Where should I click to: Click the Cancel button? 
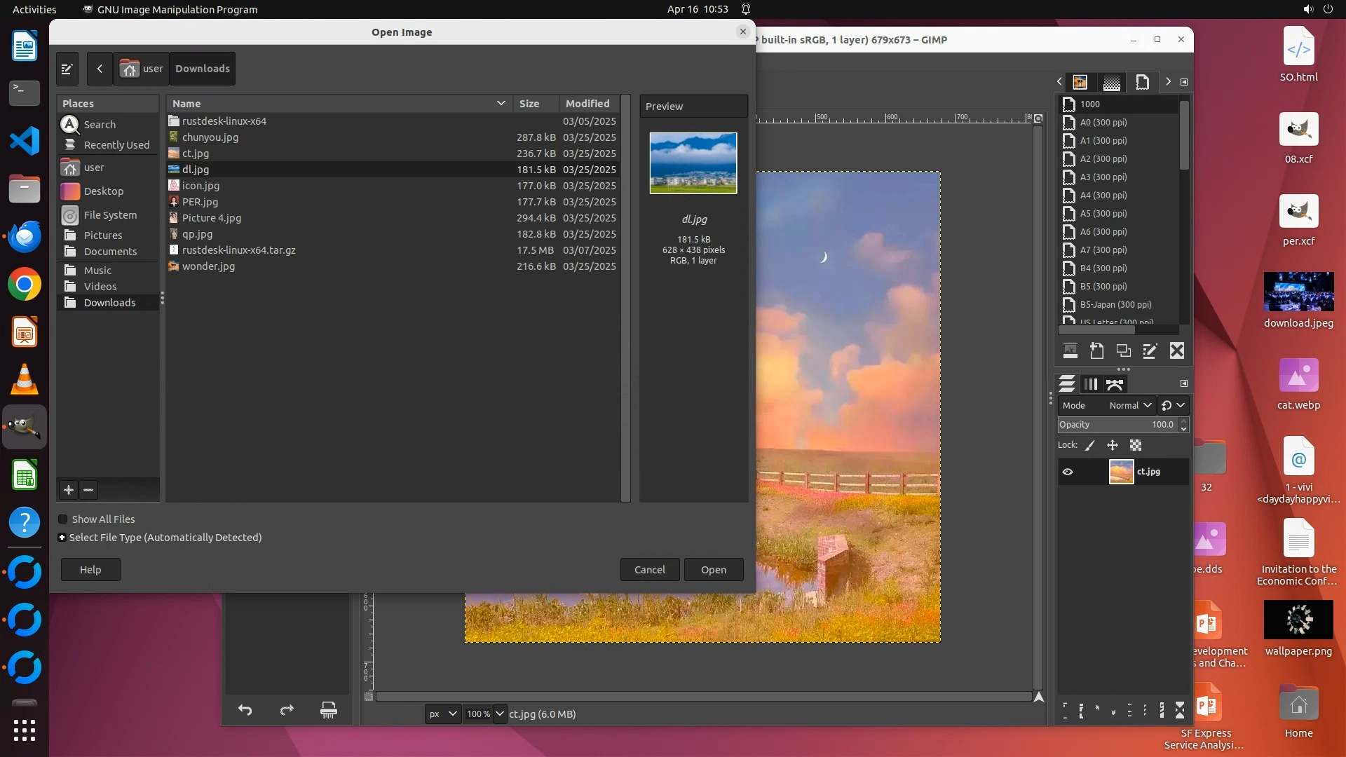(649, 570)
